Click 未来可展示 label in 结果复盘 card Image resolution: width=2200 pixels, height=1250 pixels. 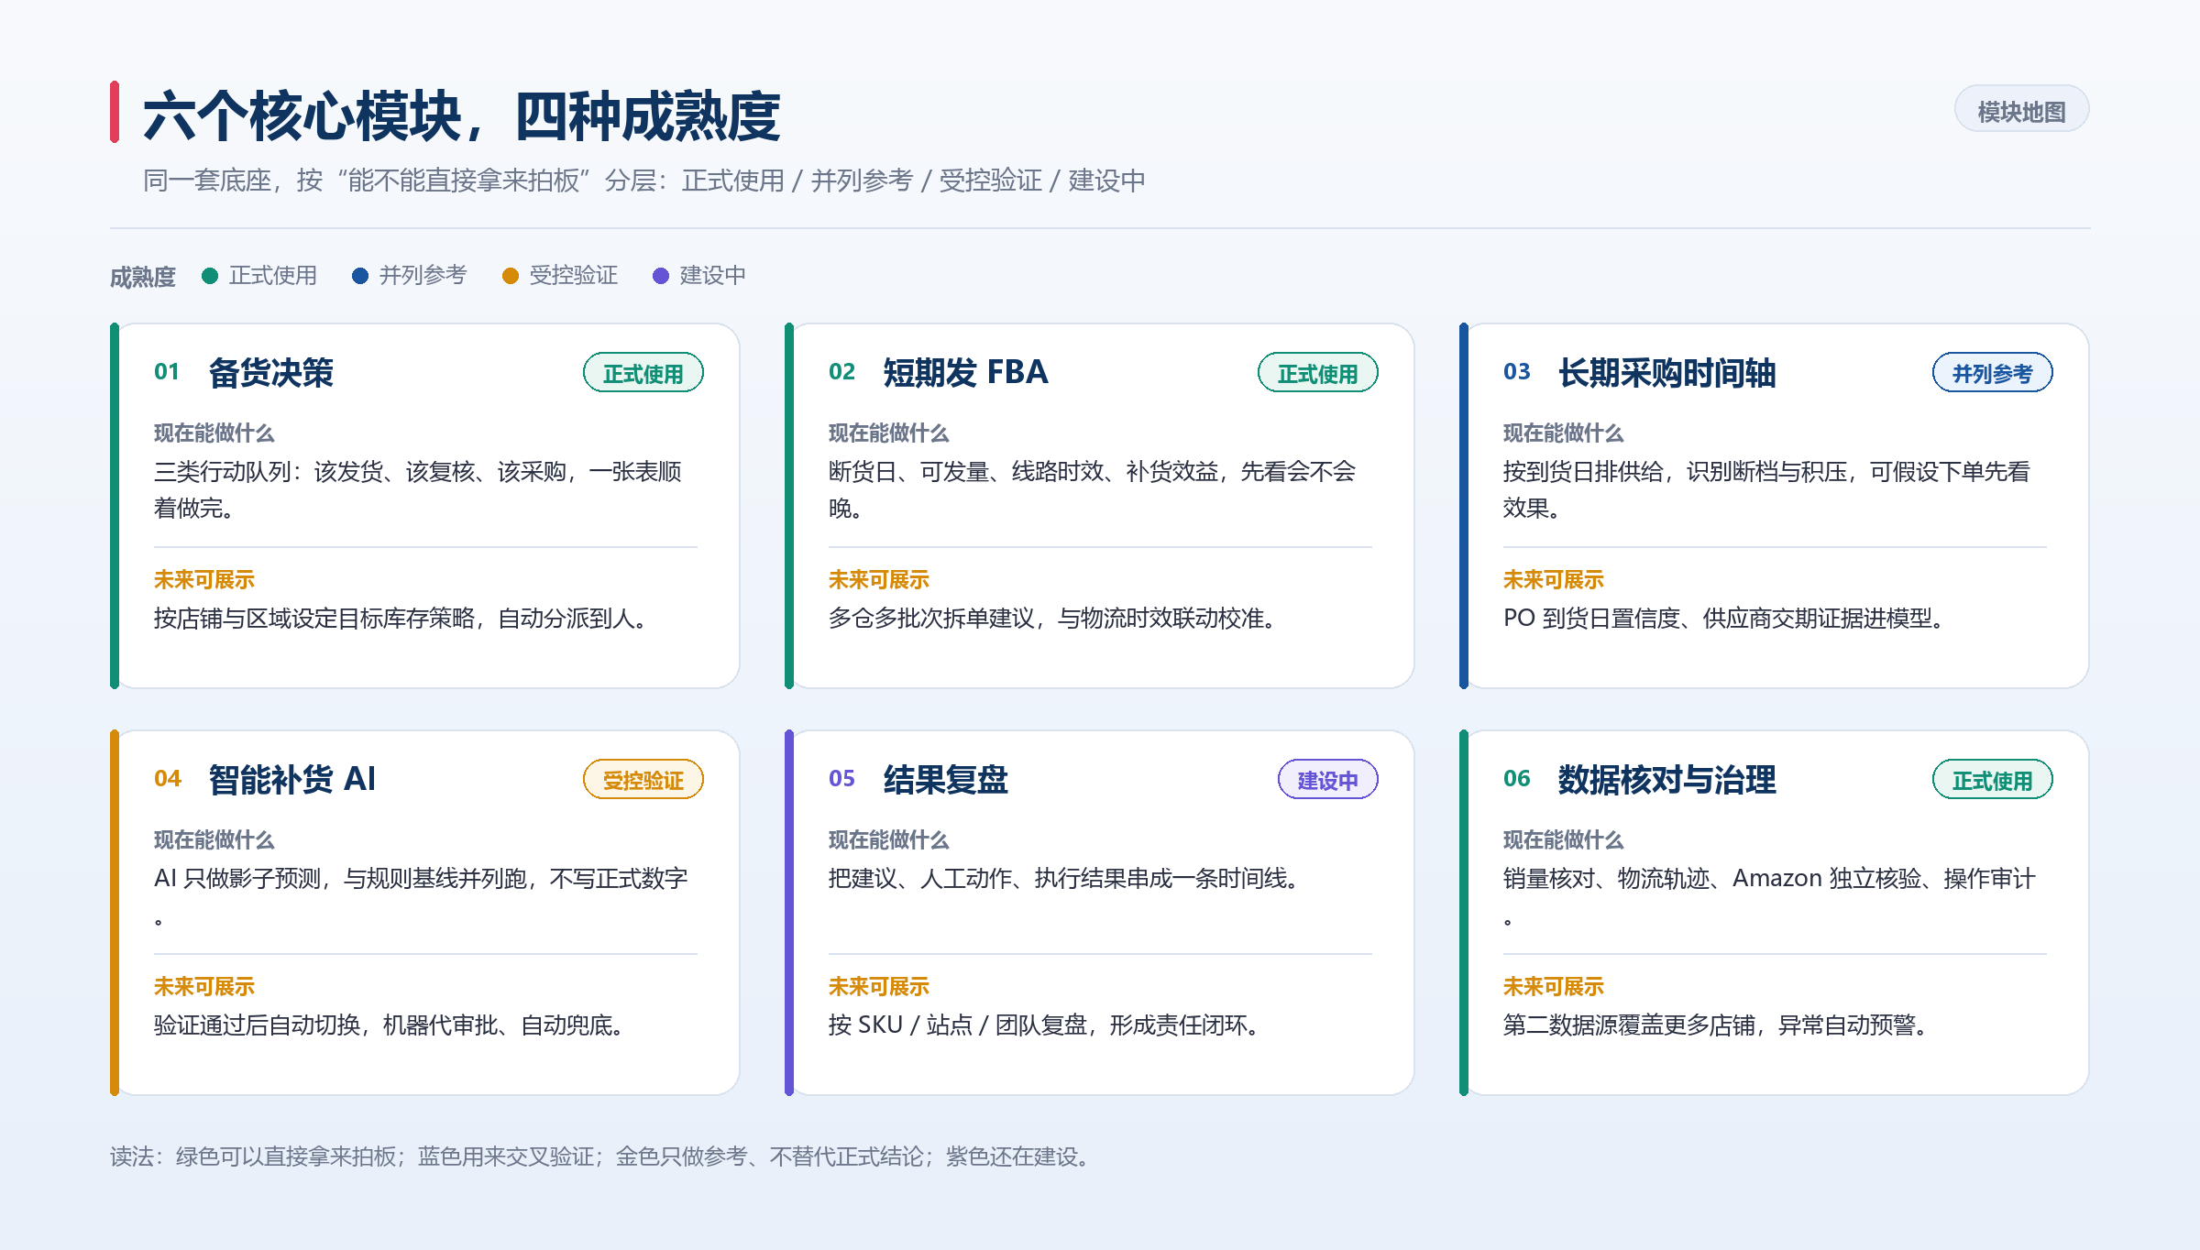[879, 987]
